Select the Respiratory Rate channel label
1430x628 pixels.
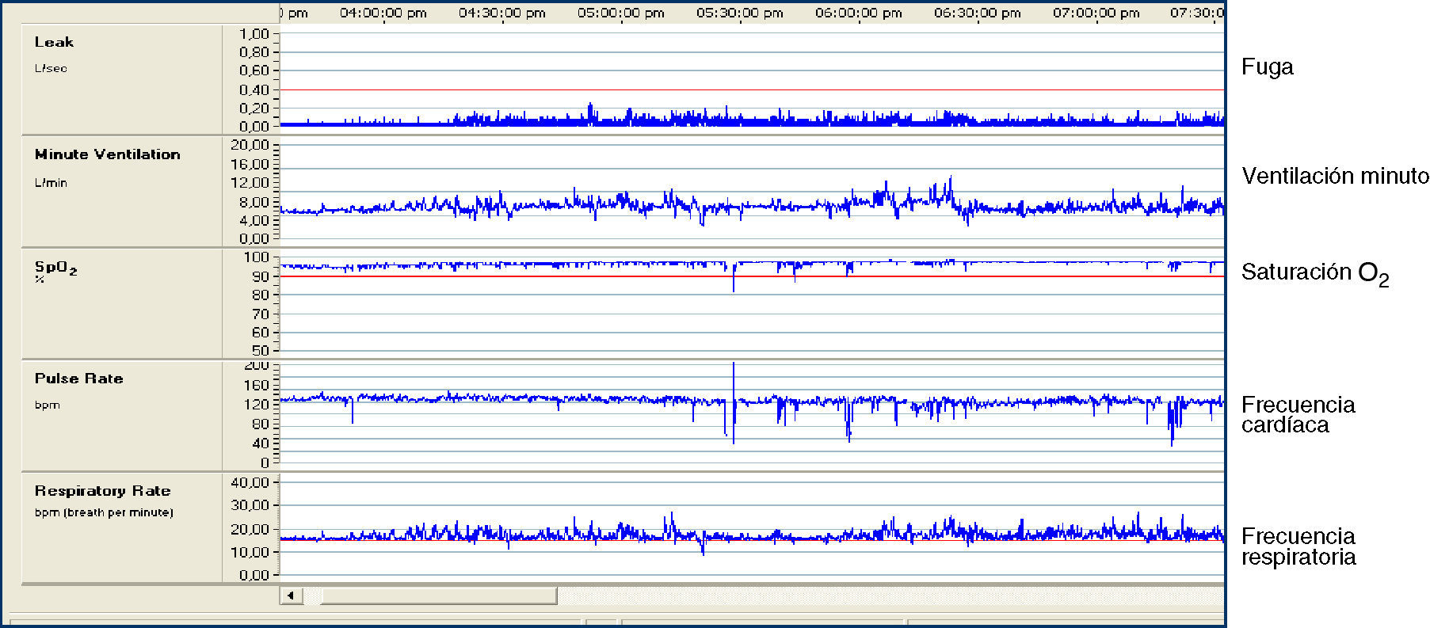[102, 491]
